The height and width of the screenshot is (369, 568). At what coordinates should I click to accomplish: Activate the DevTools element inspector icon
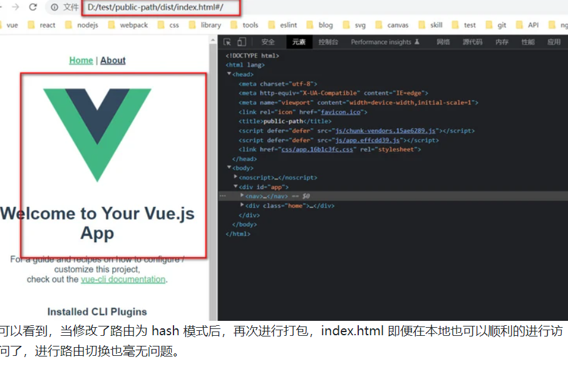227,42
